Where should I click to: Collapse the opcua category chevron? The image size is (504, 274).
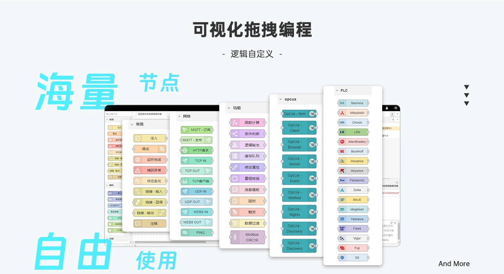(281, 100)
